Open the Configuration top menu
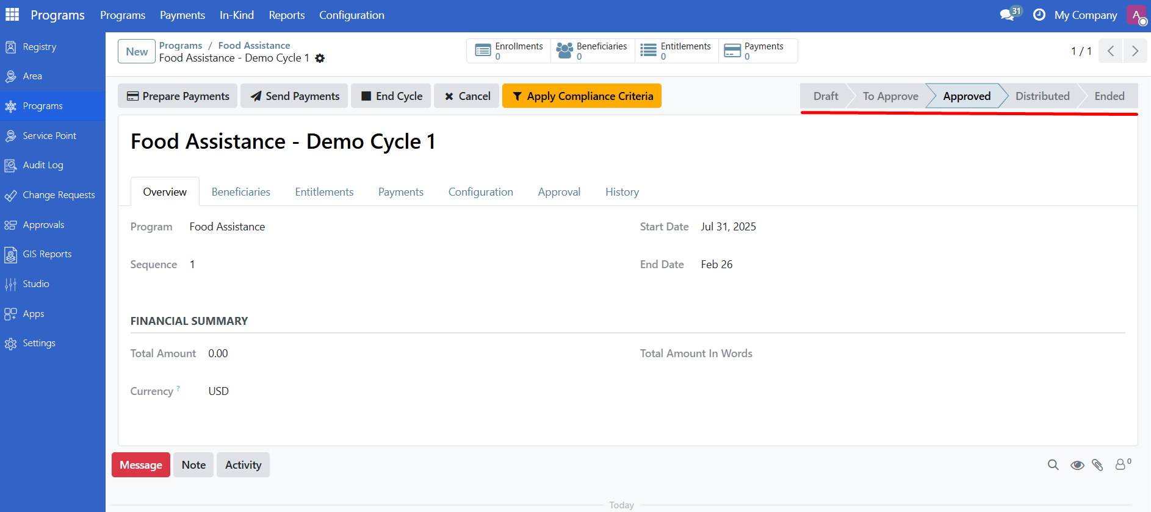This screenshot has width=1151, height=512. click(352, 15)
